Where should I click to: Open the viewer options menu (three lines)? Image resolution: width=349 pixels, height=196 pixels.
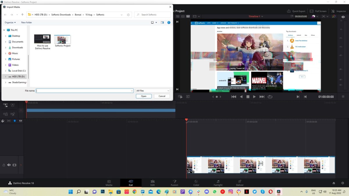pos(343,97)
